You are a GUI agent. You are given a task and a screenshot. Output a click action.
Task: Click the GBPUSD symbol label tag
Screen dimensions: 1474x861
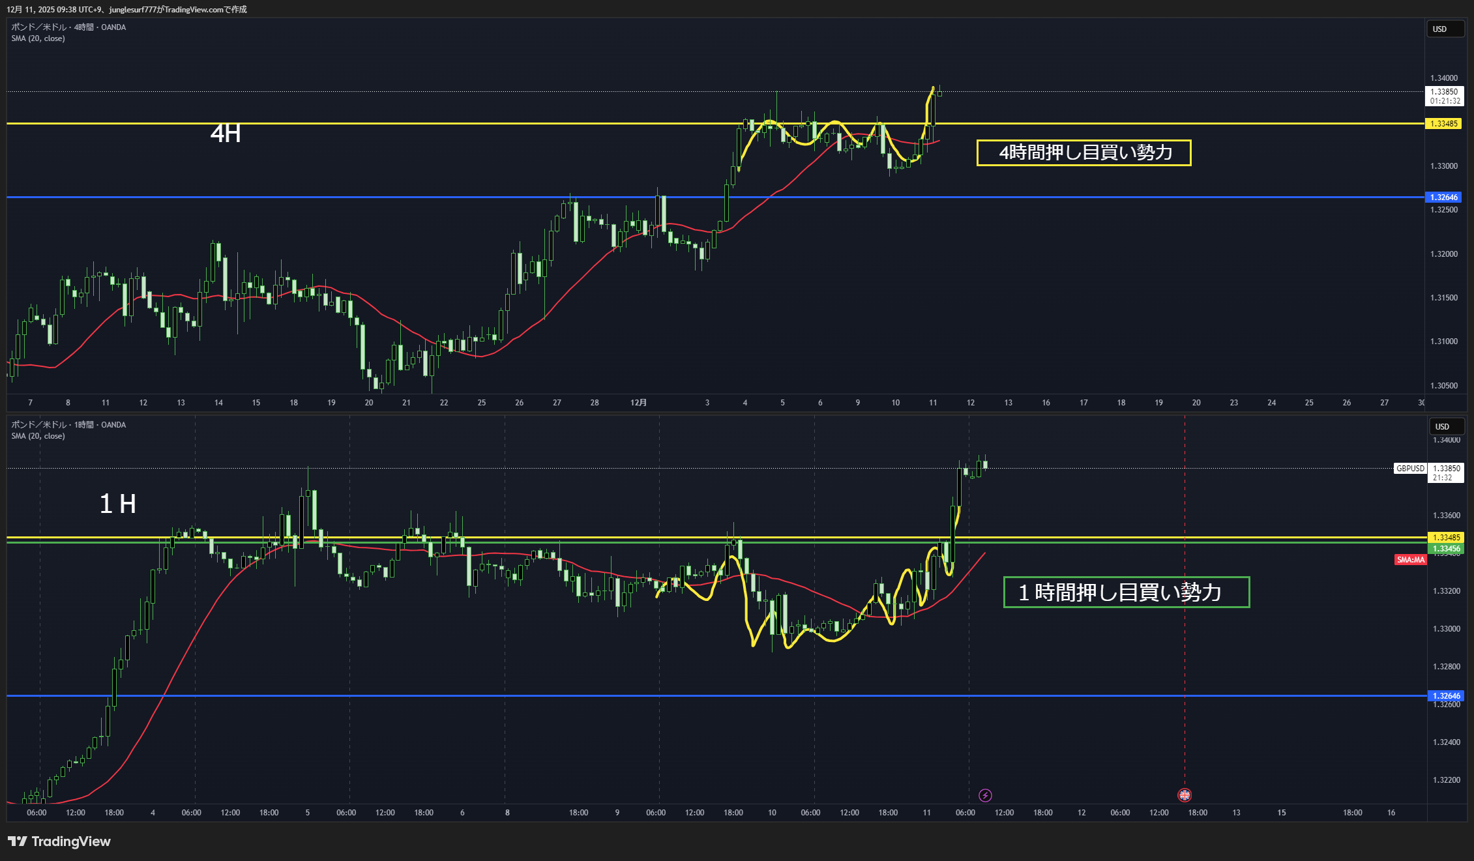point(1410,469)
